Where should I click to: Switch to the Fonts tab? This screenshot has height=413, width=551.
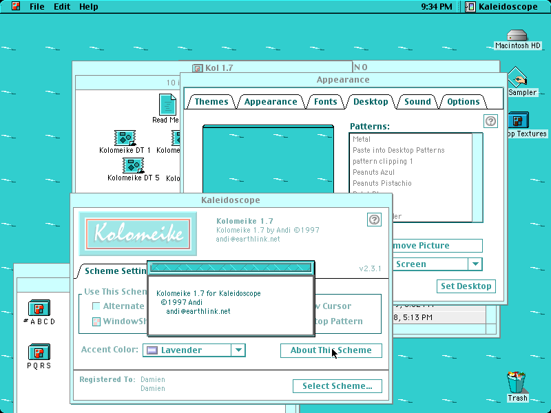click(x=325, y=101)
